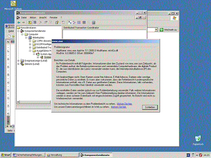Viewport: 211px width, 158px height.
Task: Toggle the console tree show/hide icon
Action: pyautogui.click(x=35, y=22)
